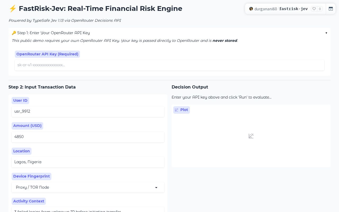Click the Amount (USD) input field
The width and height of the screenshot is (339, 212).
coord(88,137)
